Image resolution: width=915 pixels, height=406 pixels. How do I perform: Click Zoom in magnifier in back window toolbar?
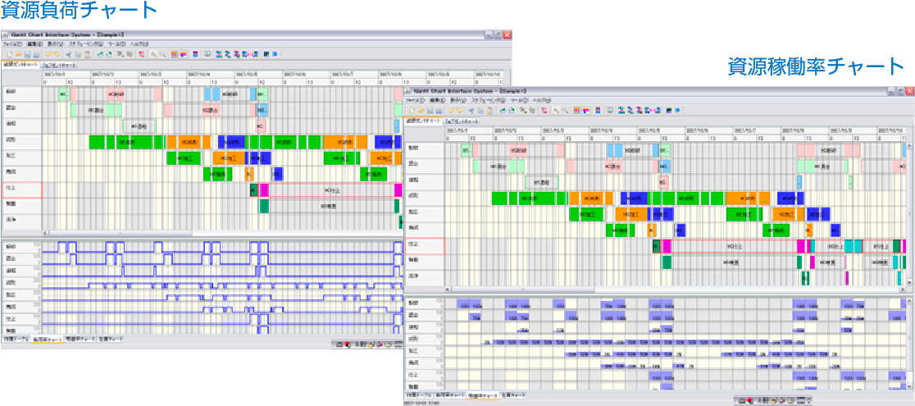154,54
